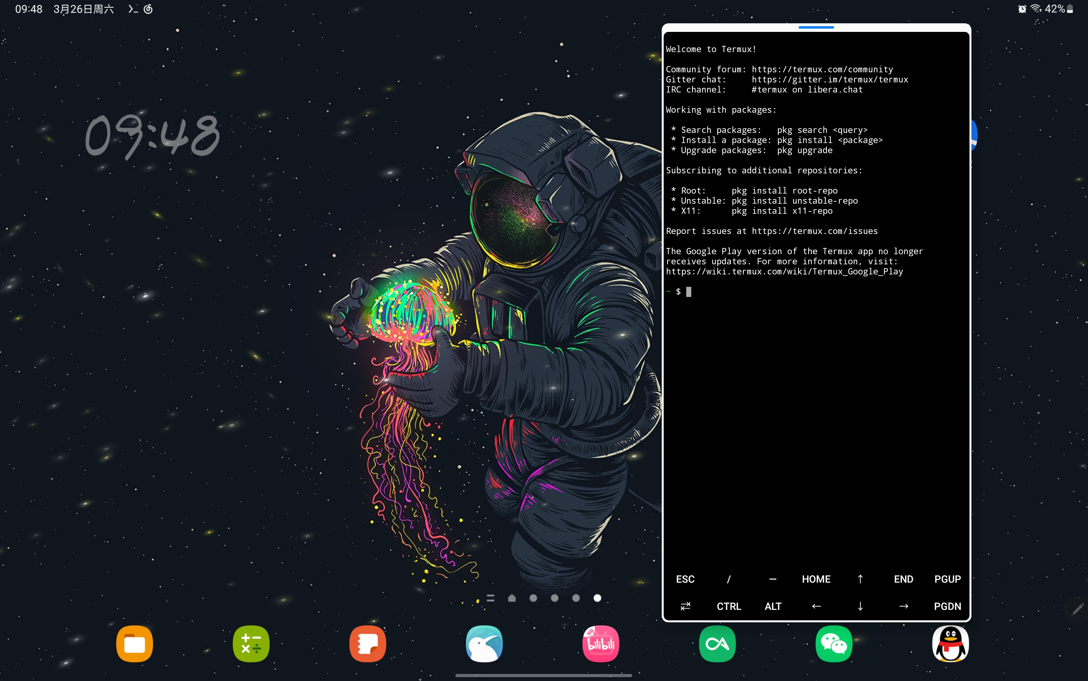
Task: Open the pink bilibili HD app
Action: [x=601, y=644]
